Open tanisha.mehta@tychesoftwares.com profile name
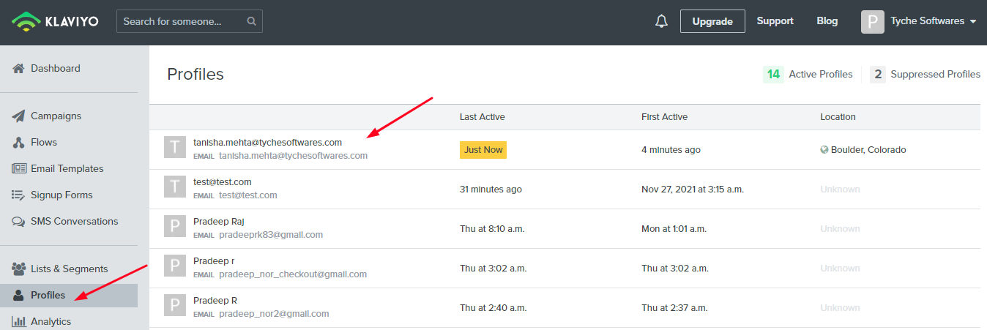The height and width of the screenshot is (330, 987). 267,143
